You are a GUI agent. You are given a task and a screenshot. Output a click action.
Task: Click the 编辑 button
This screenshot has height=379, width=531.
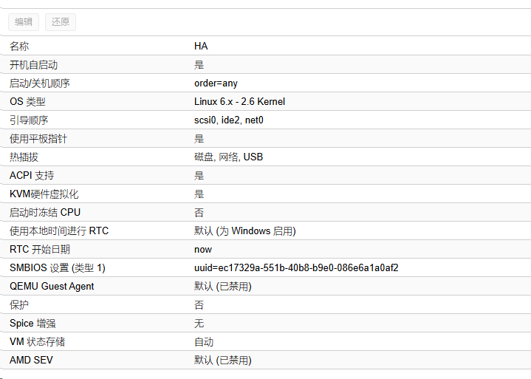coord(24,22)
